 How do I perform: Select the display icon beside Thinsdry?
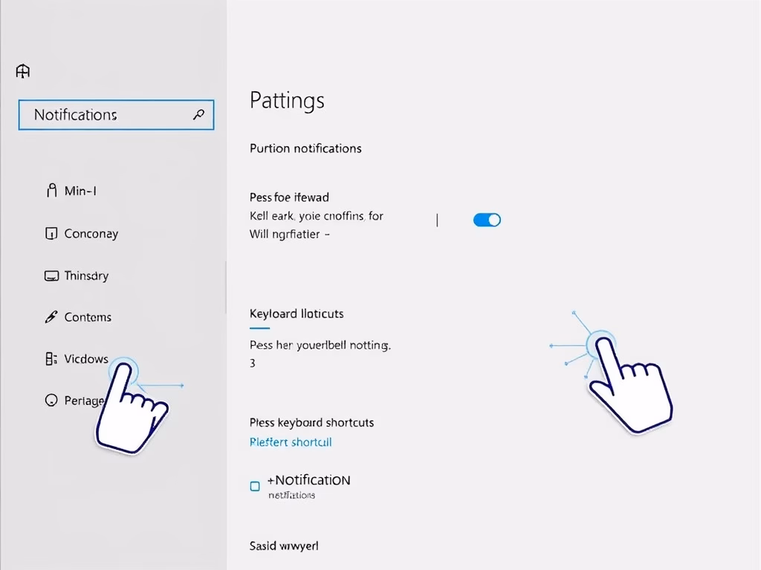(51, 276)
